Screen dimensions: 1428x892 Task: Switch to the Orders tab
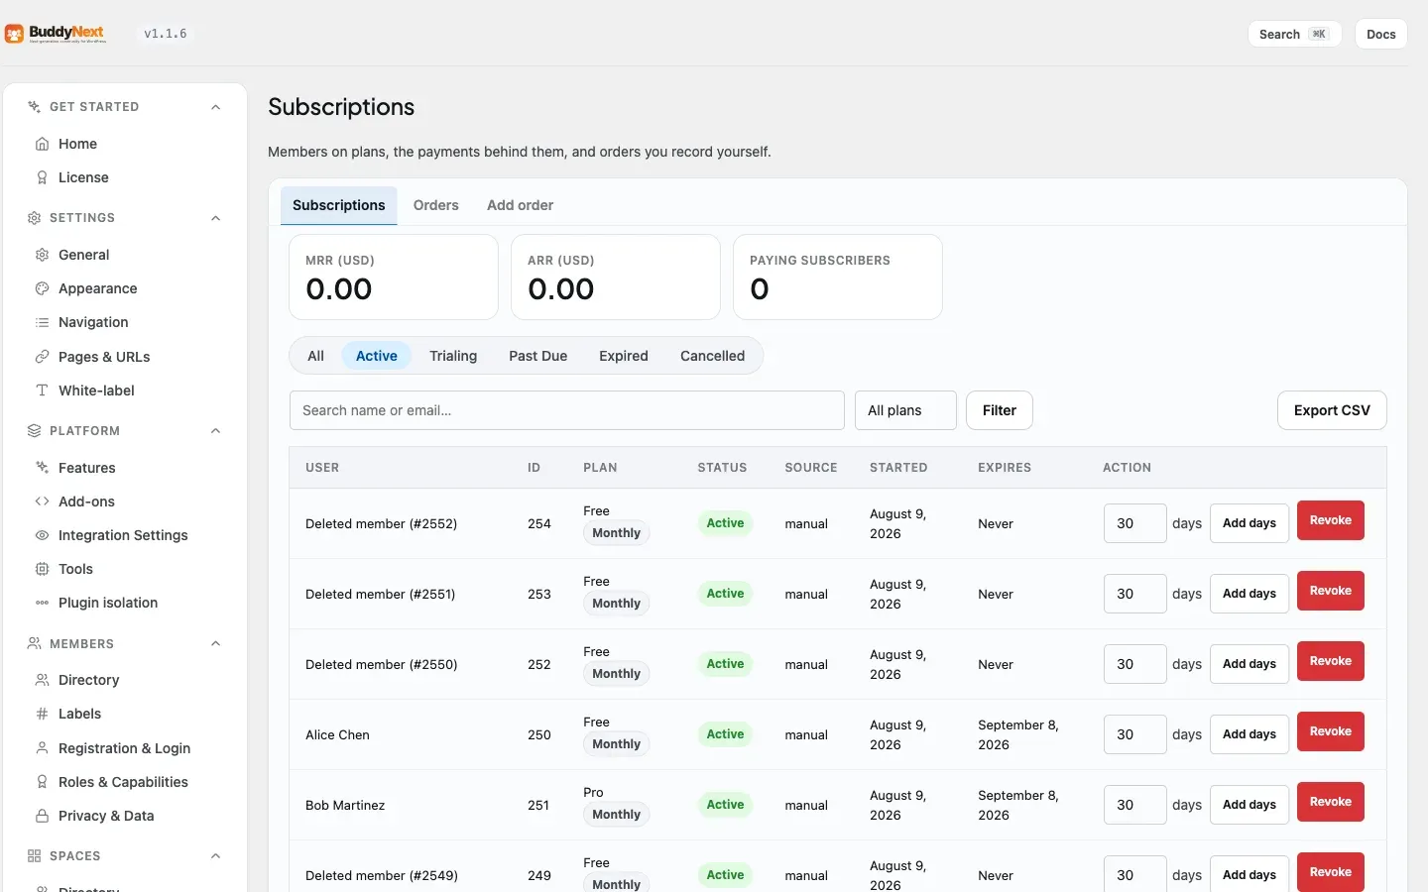pyautogui.click(x=436, y=205)
